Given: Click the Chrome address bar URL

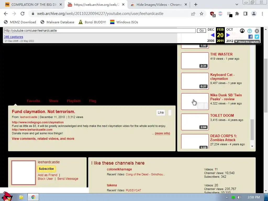Looking at the screenshot, I should click(x=100, y=14).
